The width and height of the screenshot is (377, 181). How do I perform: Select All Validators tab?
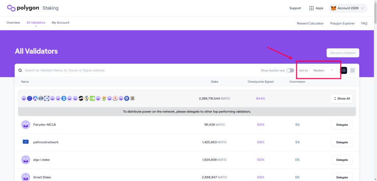[36, 22]
